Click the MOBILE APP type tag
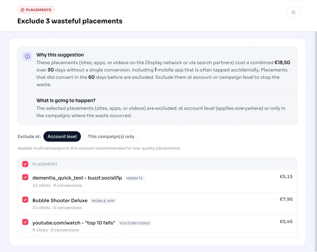Viewport: 317px width, 252px height. coord(103,201)
